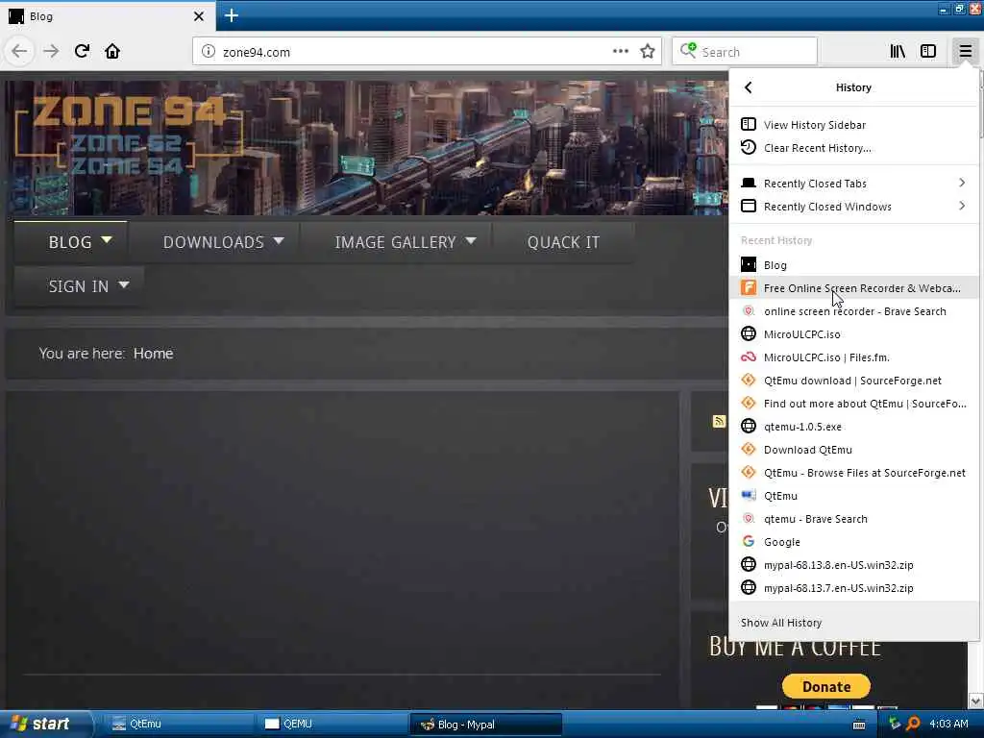Screen dimensions: 984x738
Task: Open Find out more about QtEmu entry
Action: pyautogui.click(x=853, y=404)
